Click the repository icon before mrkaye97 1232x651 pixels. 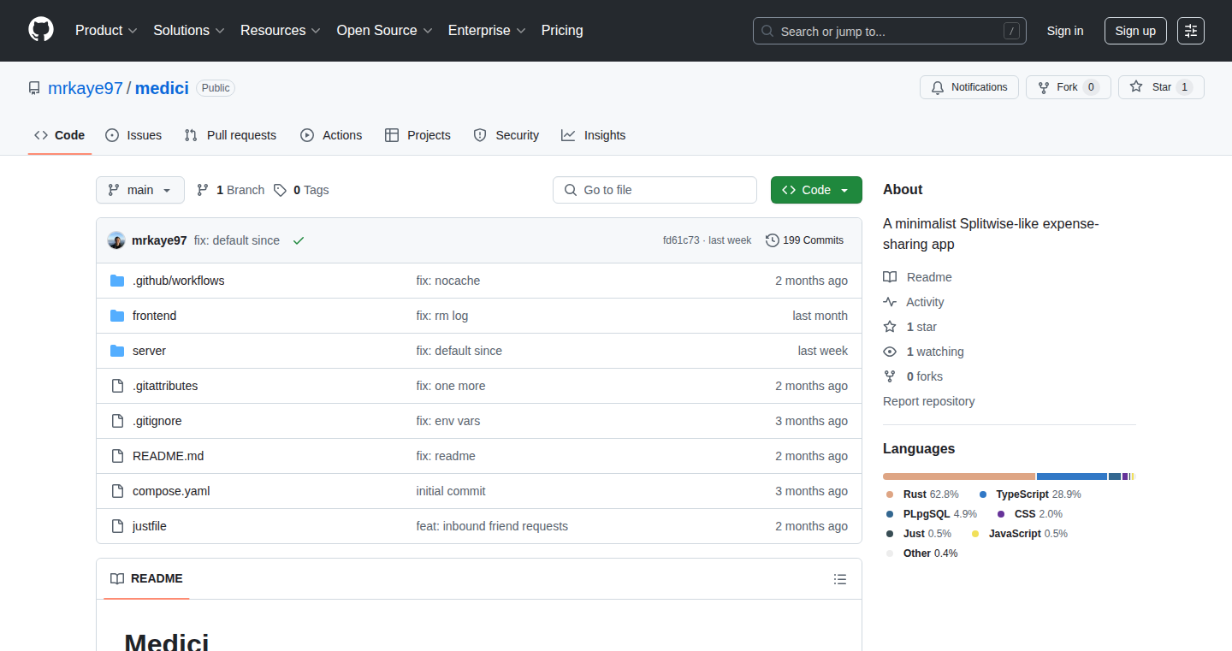tap(34, 88)
